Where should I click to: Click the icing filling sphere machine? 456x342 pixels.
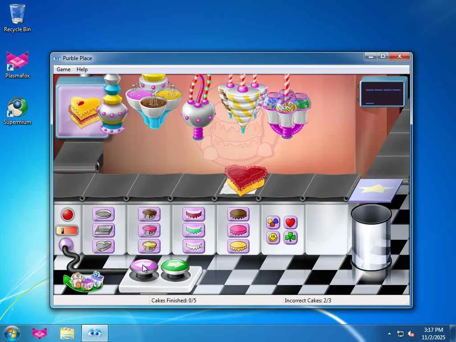point(198,108)
